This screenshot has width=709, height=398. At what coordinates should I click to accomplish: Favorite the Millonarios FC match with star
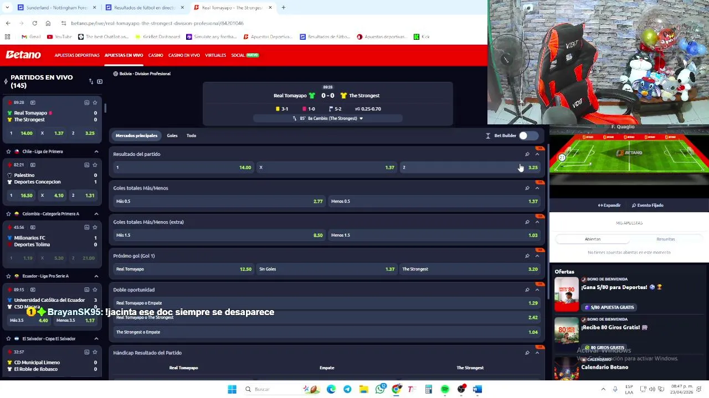[x=95, y=227]
